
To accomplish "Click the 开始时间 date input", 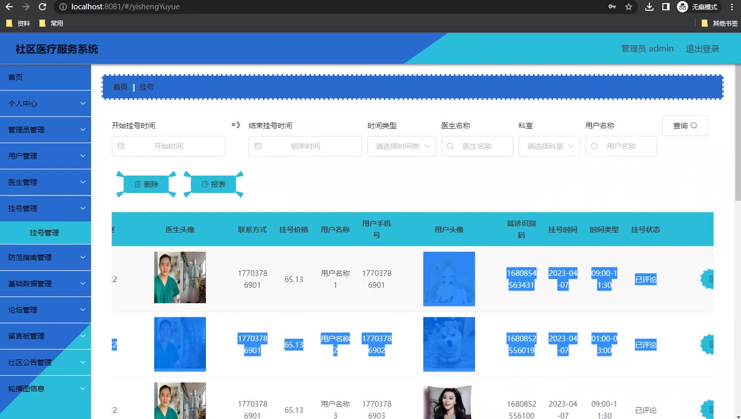I will (169, 146).
